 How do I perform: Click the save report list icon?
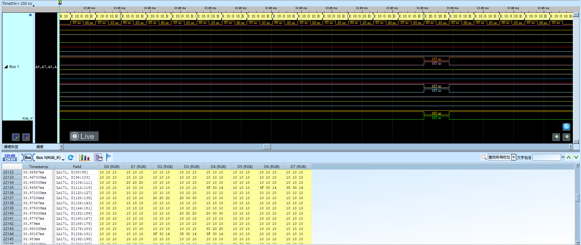tap(98, 157)
